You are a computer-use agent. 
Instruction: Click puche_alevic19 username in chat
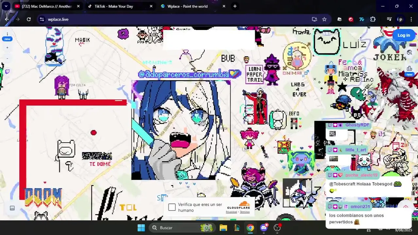click(361, 175)
